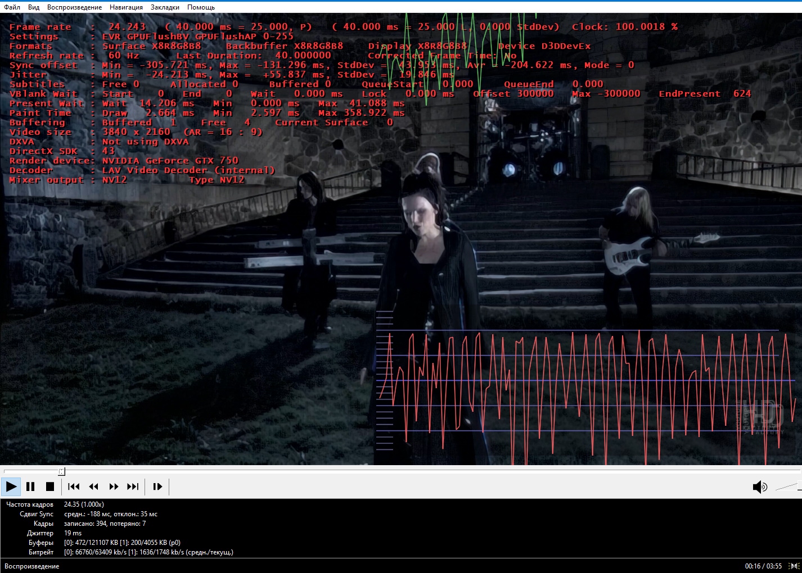Step forward one frame
802x573 pixels.
pyautogui.click(x=157, y=486)
